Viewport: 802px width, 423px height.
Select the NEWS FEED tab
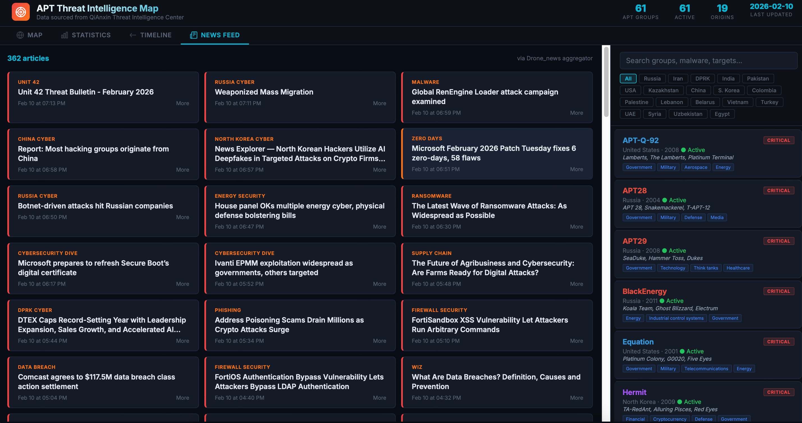[215, 35]
